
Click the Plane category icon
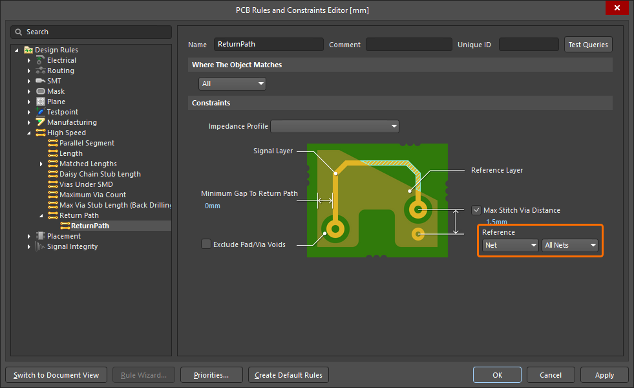41,102
